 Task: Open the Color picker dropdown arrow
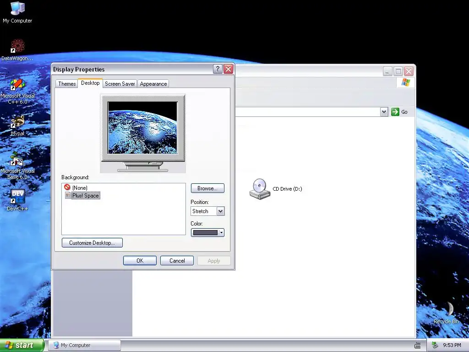(221, 232)
